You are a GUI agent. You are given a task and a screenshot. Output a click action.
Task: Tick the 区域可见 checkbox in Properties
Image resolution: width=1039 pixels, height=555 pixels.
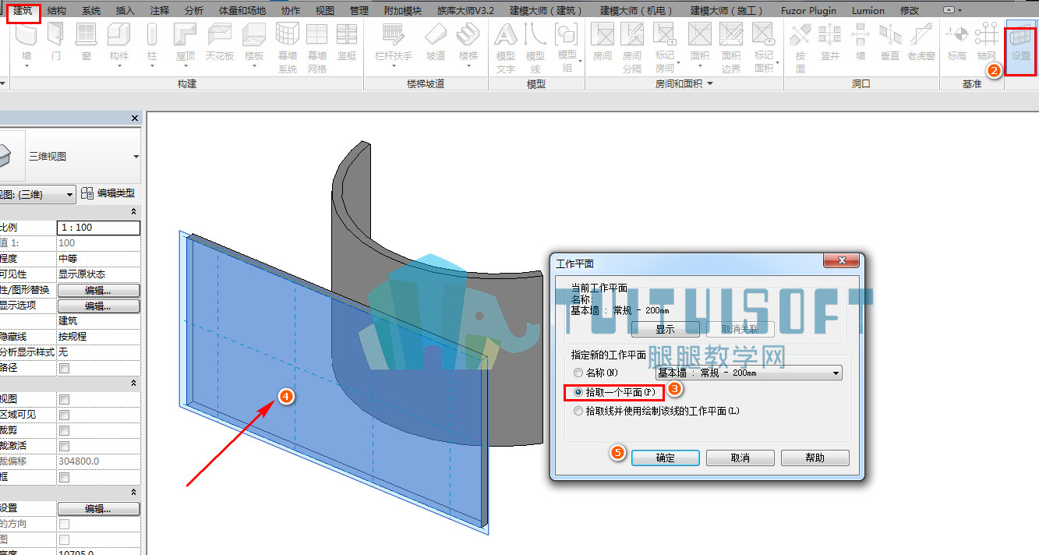coord(65,415)
